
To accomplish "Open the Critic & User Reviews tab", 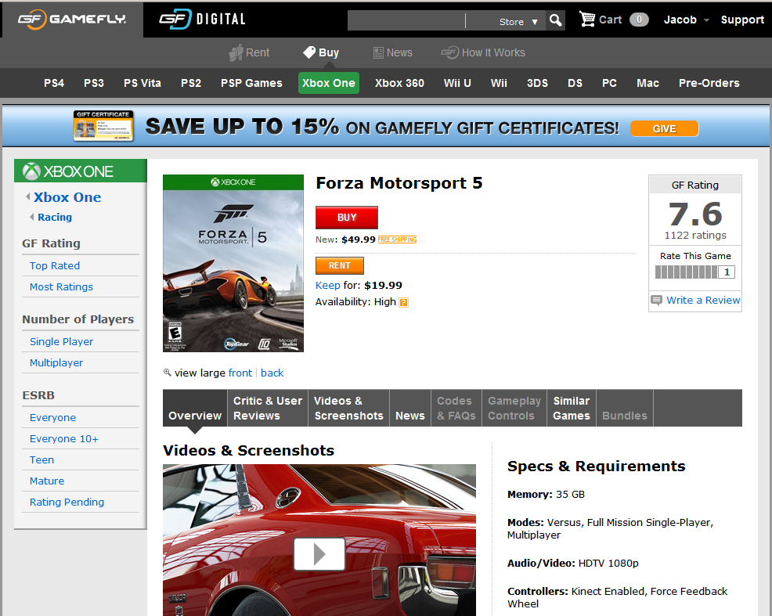I will point(267,409).
